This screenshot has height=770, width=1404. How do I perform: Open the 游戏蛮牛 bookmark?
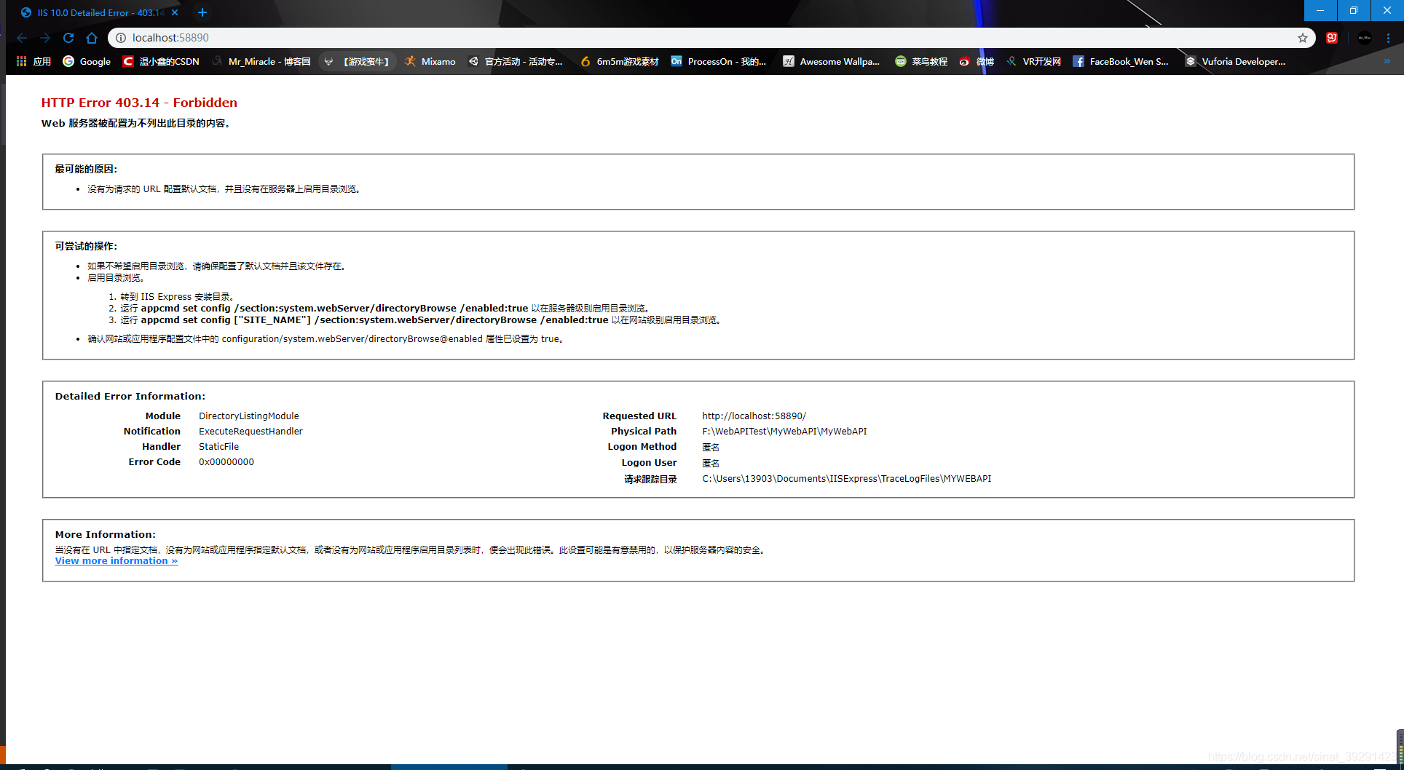coord(357,62)
